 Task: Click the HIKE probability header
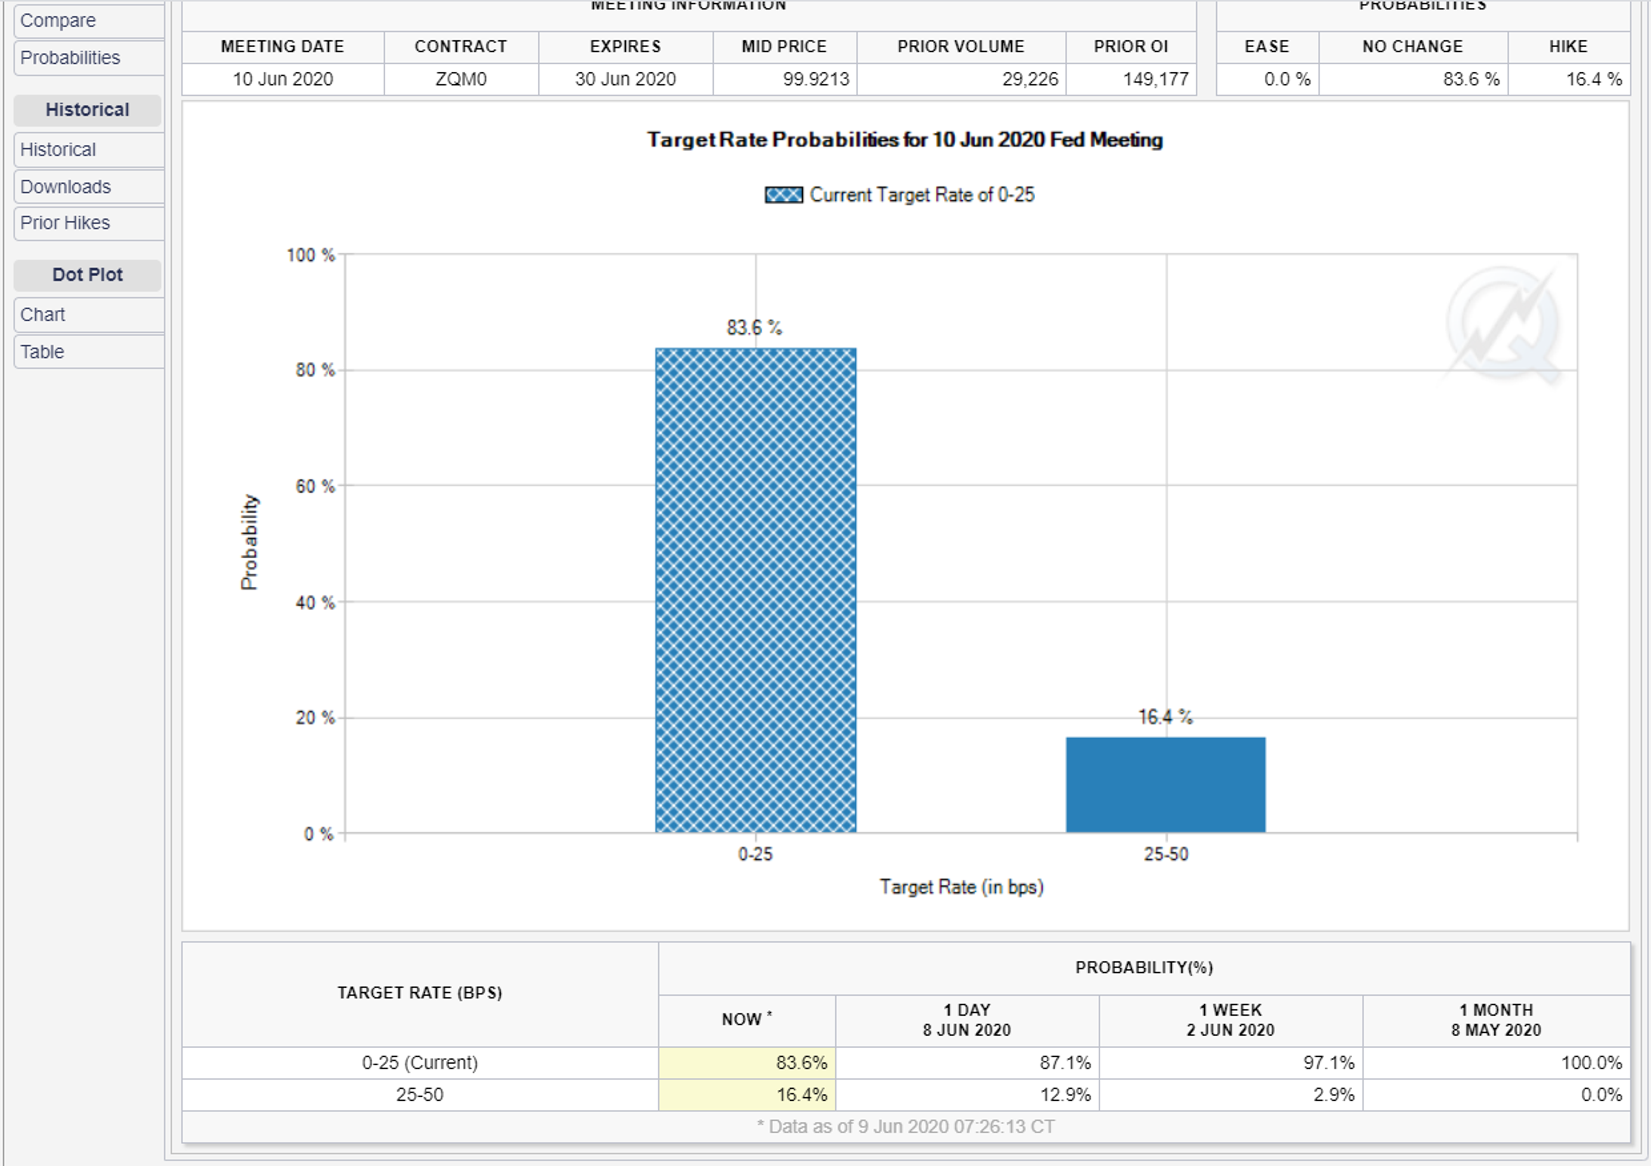pos(1568,47)
